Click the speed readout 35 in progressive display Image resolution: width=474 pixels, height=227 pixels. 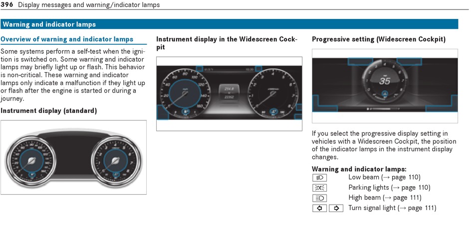point(385,81)
